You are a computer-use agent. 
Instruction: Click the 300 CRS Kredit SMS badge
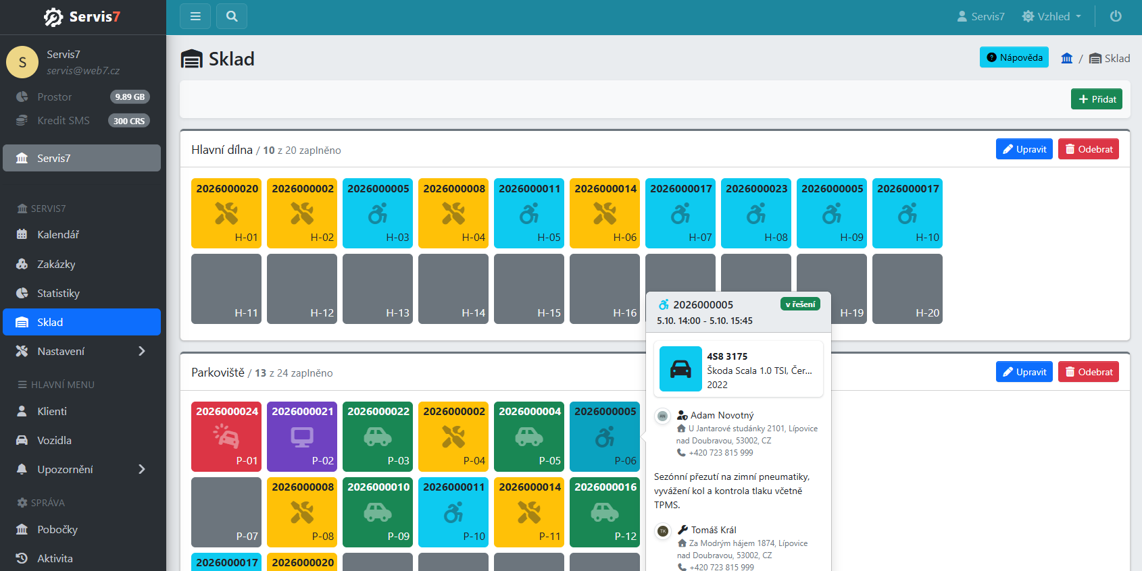[x=129, y=121]
